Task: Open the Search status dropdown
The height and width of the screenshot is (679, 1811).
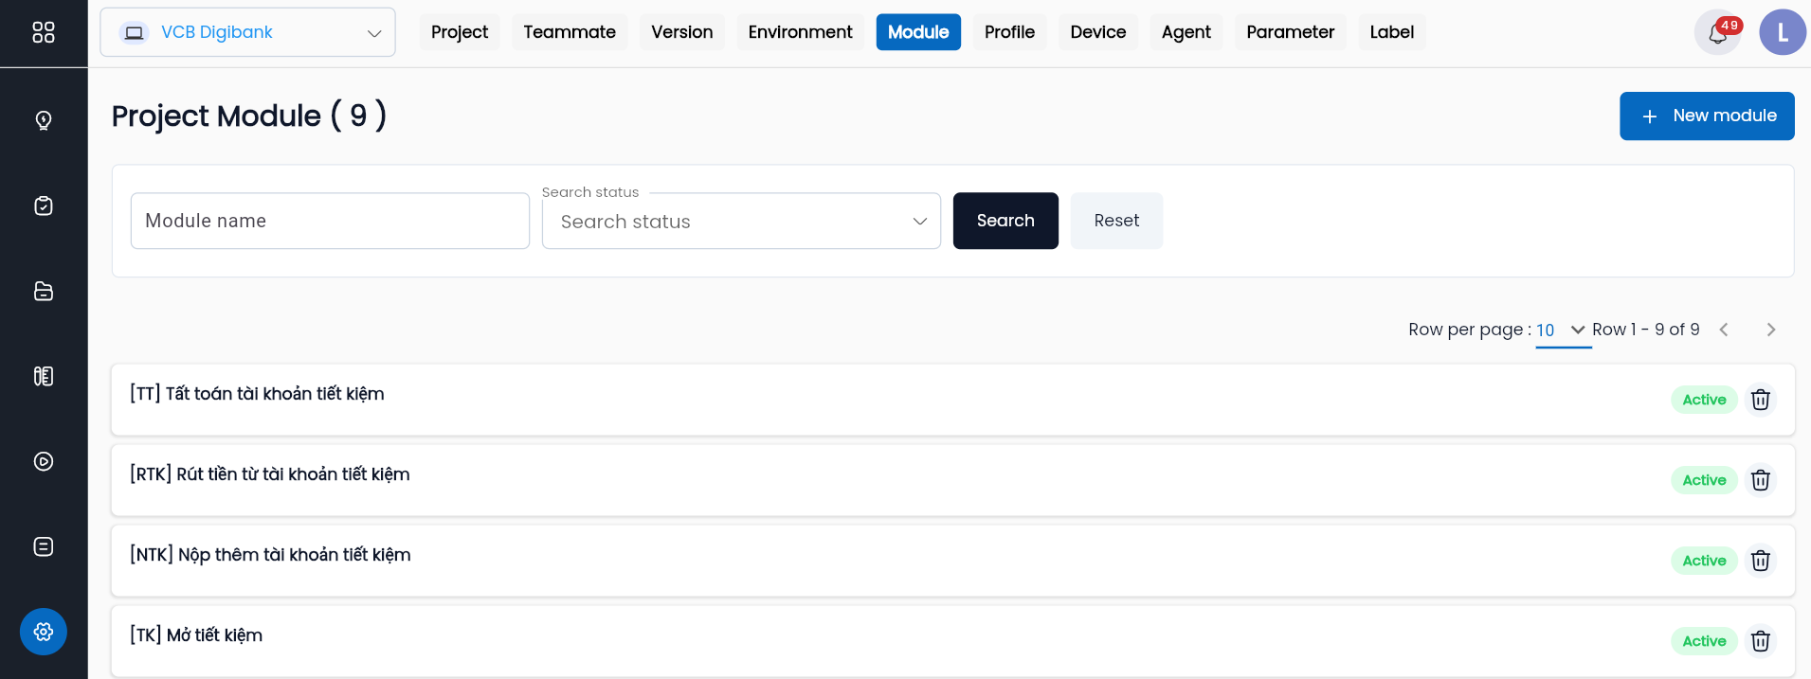Action: click(741, 221)
